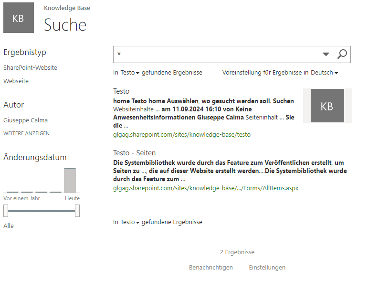Click the Benachrichtigen link

tap(211, 267)
